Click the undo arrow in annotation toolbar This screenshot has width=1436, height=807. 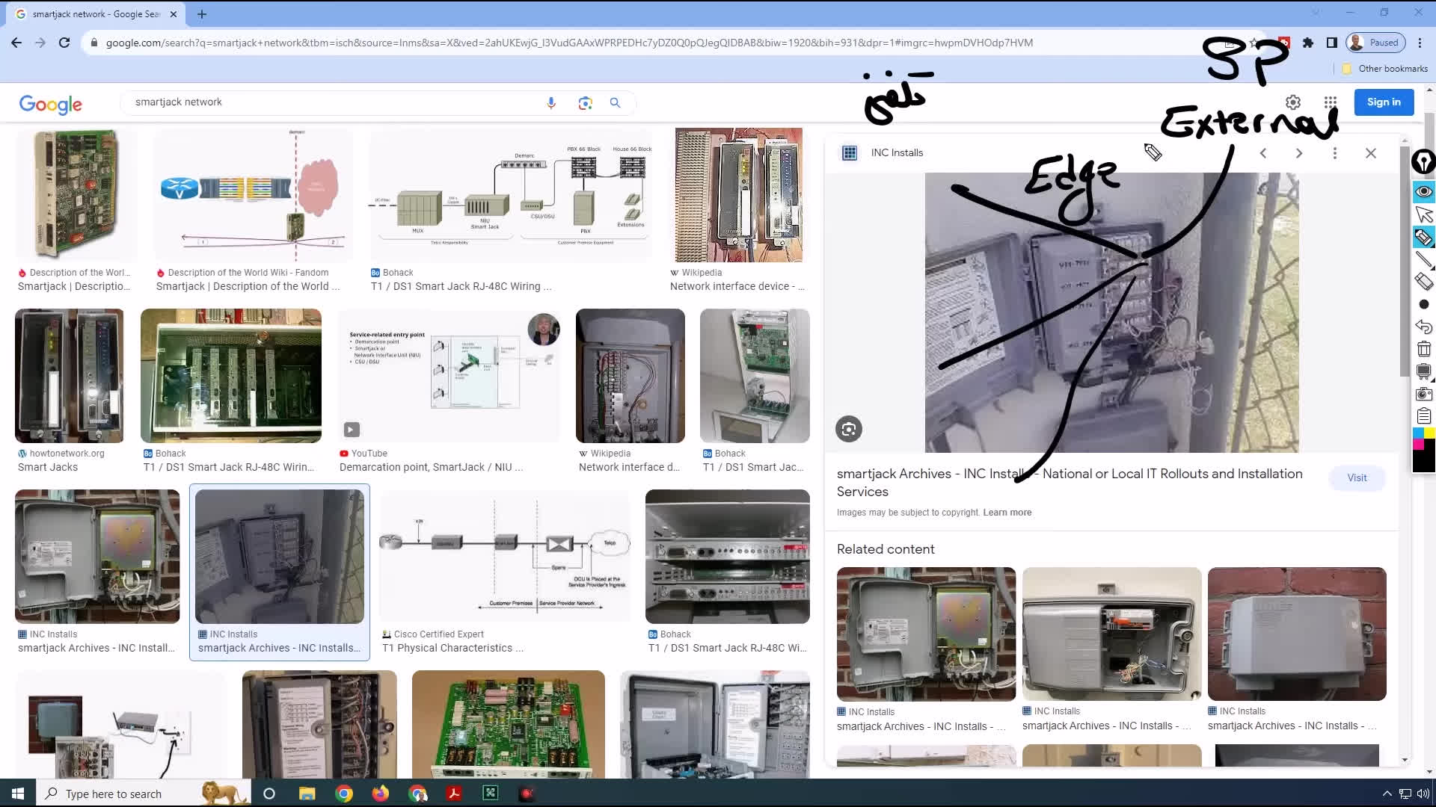[x=1423, y=327]
